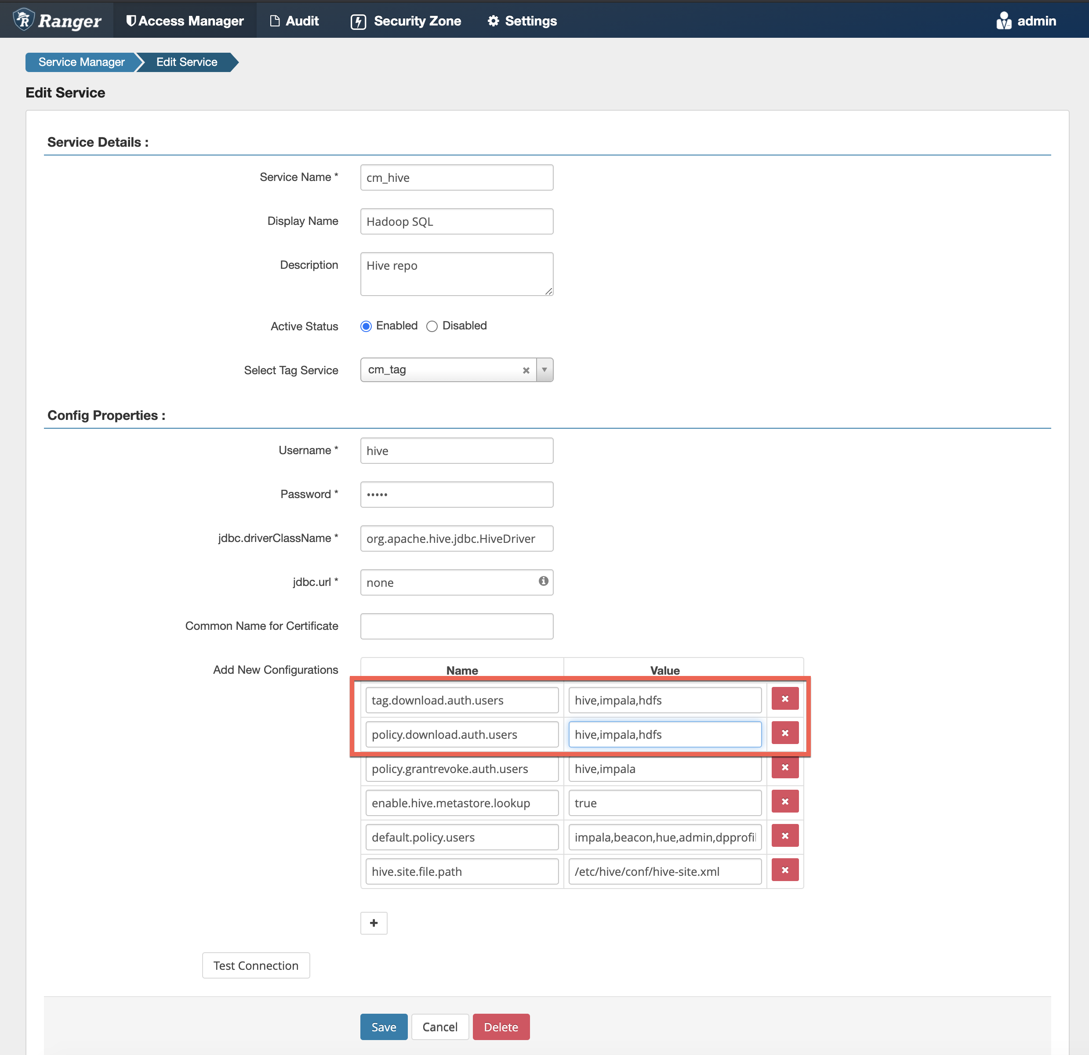Add a new configuration using the plus icon
Image resolution: width=1089 pixels, height=1055 pixels.
(x=374, y=923)
